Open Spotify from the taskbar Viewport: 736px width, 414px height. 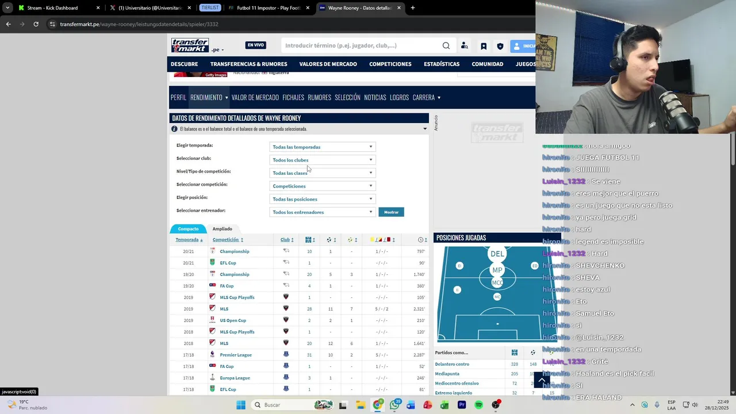point(478,405)
